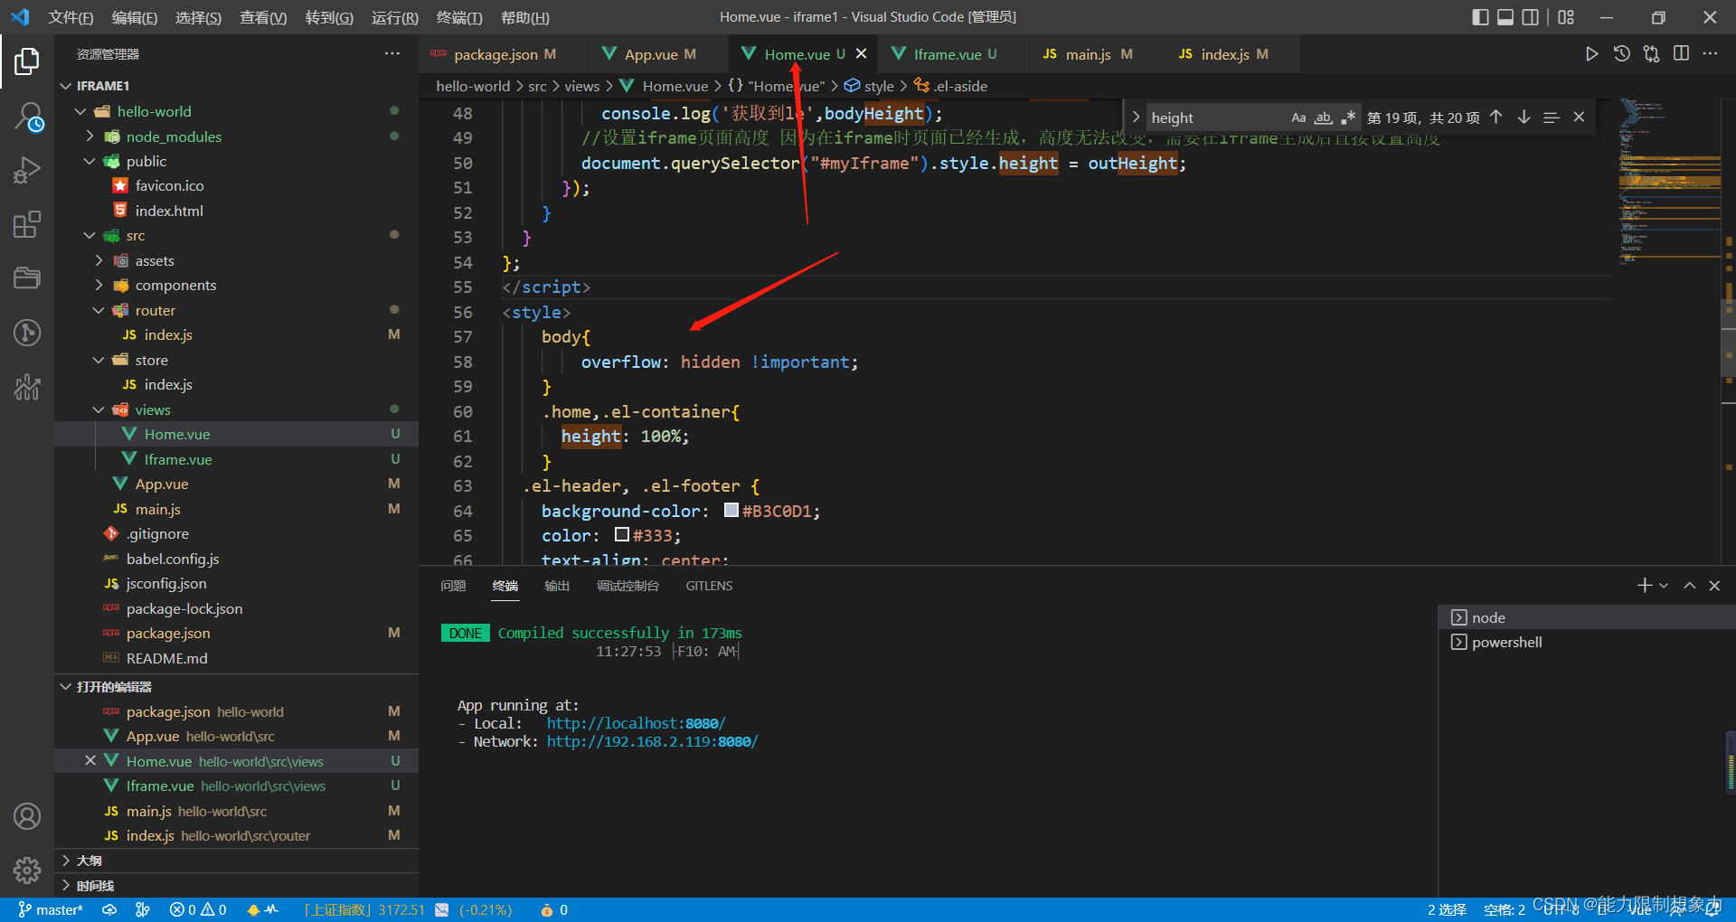Image resolution: width=1736 pixels, height=922 pixels.
Task: Click the #333 color swatch
Action: (622, 535)
